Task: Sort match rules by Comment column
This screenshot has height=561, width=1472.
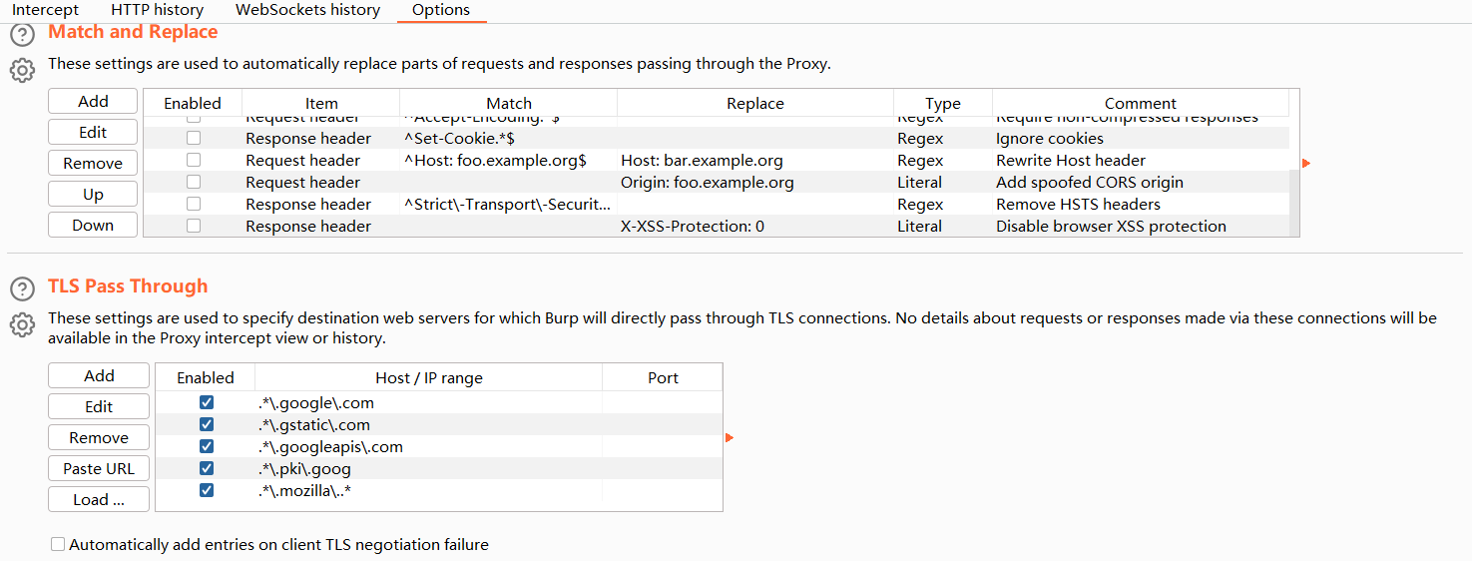Action: click(x=1141, y=103)
